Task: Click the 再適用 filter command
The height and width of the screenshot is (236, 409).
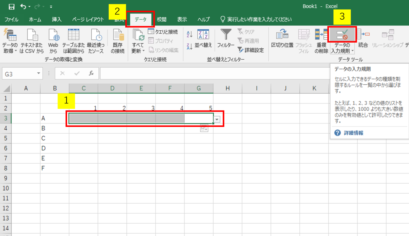Action: 248,41
